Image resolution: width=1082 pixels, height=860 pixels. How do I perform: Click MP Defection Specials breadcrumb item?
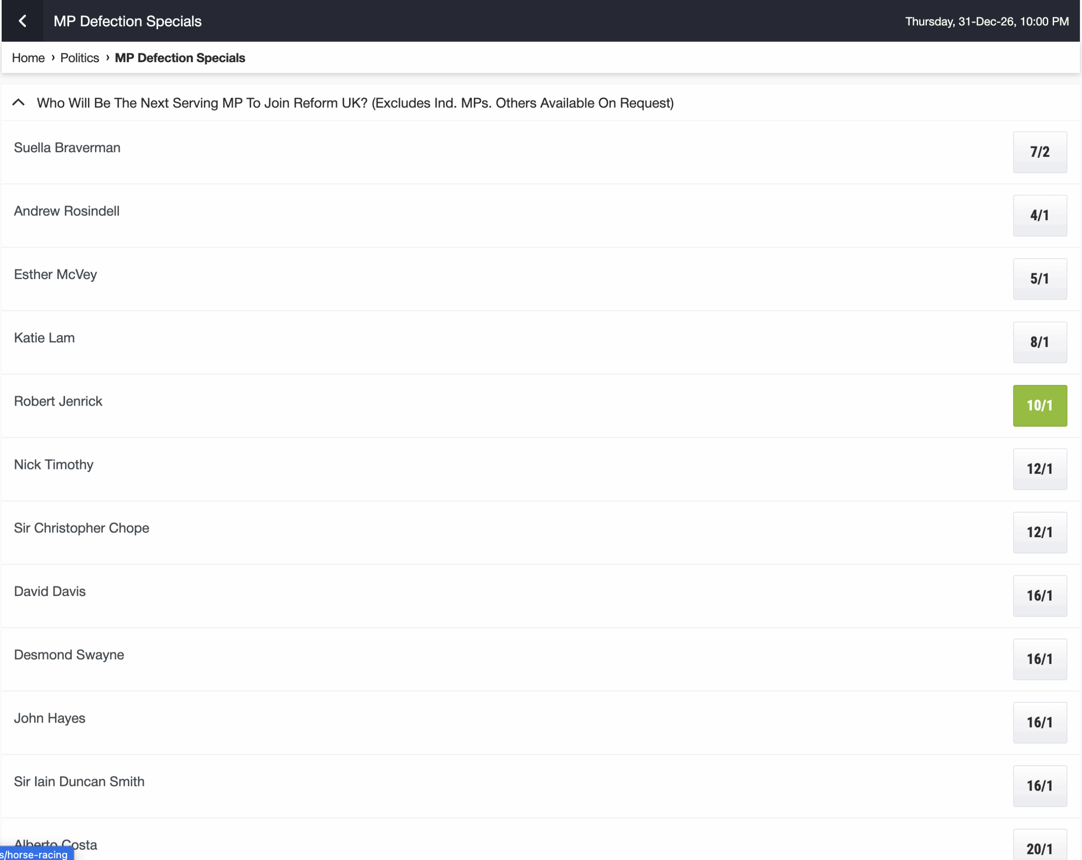(180, 58)
